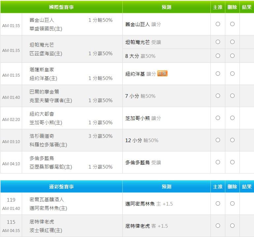This screenshot has width=254, height=237.
Task: Select 刪除 radio for 底特律老虎 客 +1.5
Action: (232, 226)
